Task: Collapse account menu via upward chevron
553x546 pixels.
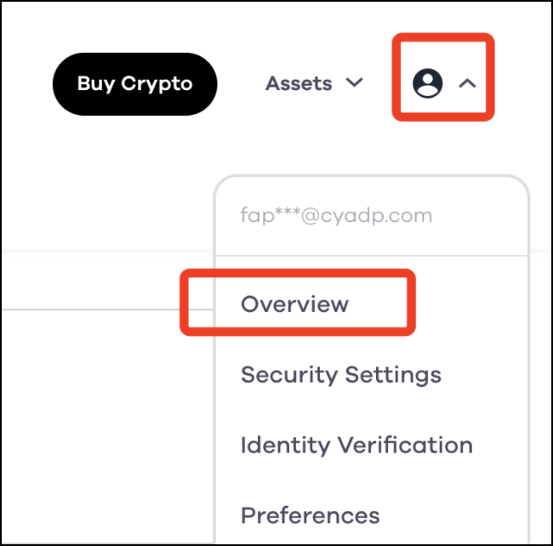Action: 467,83
